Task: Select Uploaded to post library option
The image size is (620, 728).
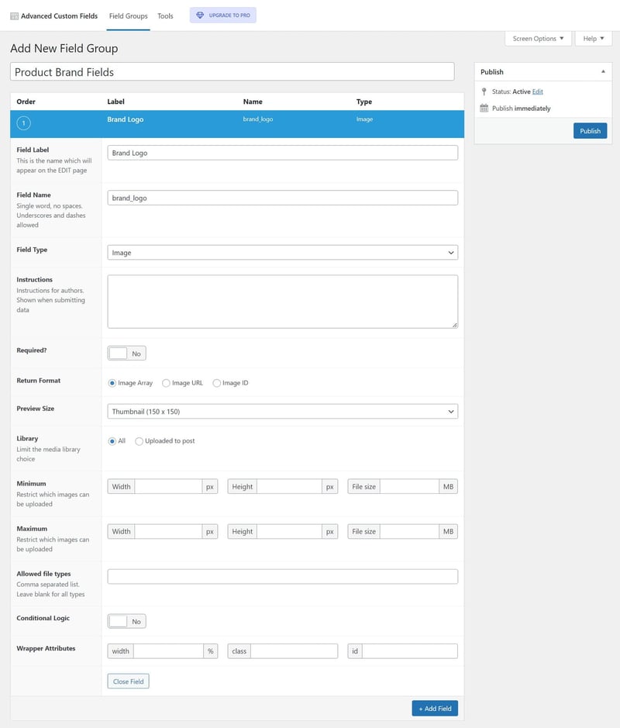Action: click(139, 441)
